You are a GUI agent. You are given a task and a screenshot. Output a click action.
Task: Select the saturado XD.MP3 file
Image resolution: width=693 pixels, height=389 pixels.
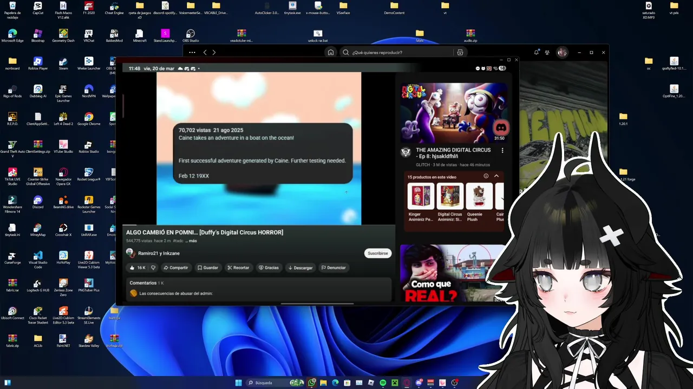pos(649,10)
